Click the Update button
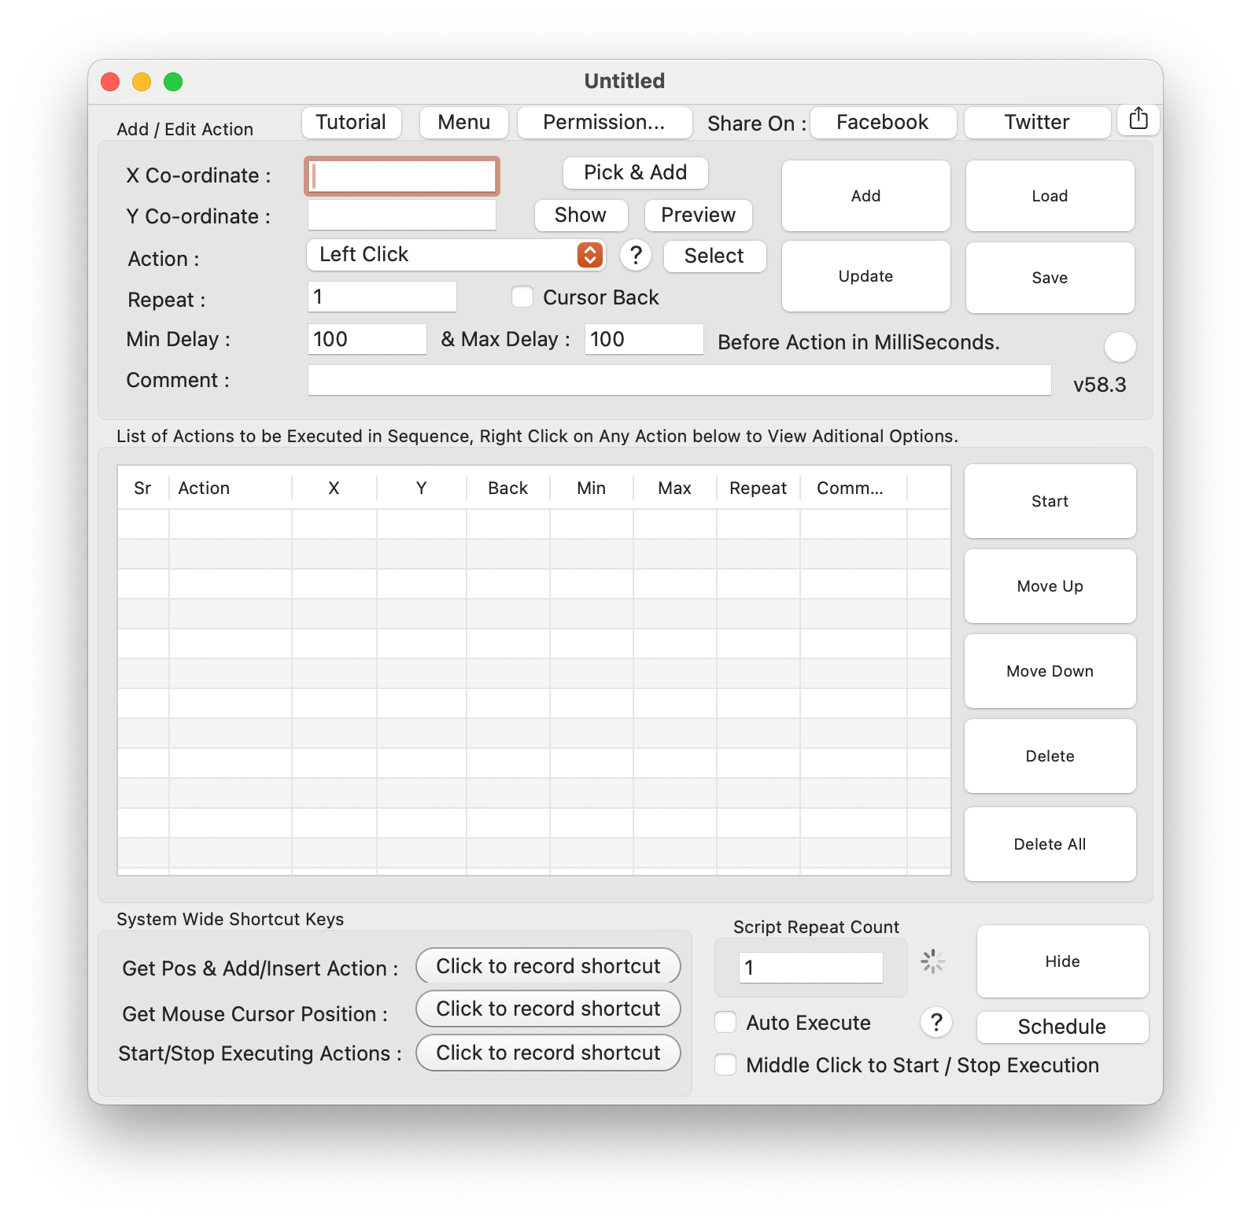 tap(865, 276)
